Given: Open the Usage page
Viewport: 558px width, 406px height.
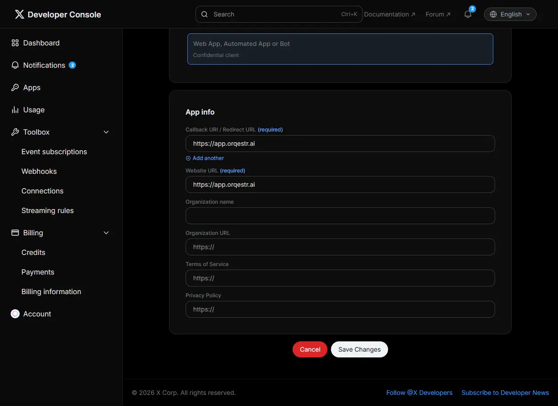Looking at the screenshot, I should [34, 110].
